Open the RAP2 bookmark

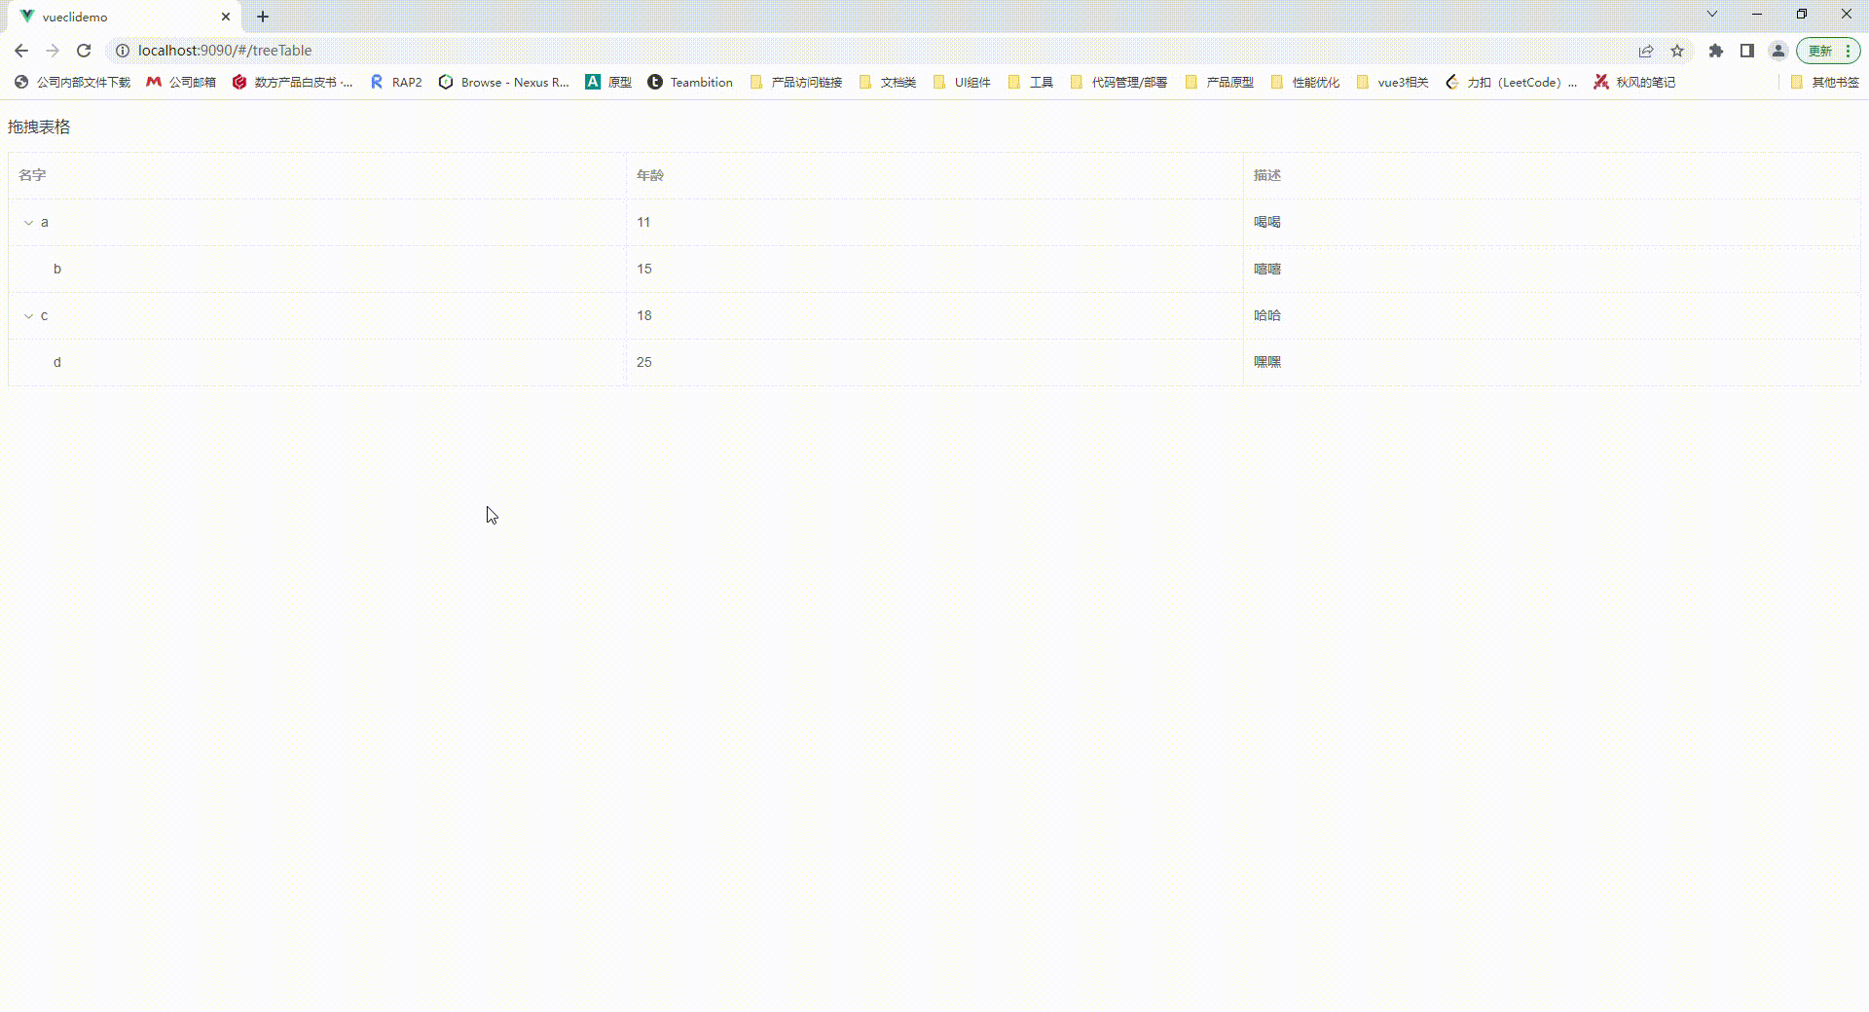(395, 82)
